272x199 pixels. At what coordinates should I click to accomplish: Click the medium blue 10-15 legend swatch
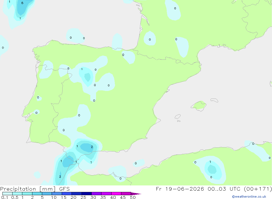pyautogui.click(x=57, y=194)
